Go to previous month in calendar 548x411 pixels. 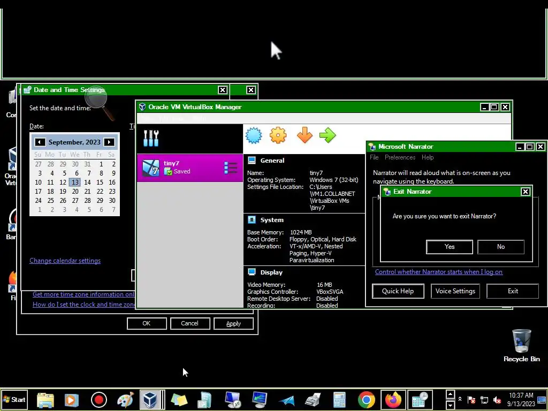pyautogui.click(x=40, y=142)
